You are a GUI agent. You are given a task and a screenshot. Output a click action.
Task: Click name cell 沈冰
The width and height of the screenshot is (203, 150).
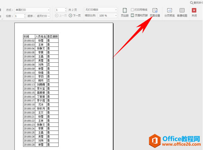click(41, 105)
